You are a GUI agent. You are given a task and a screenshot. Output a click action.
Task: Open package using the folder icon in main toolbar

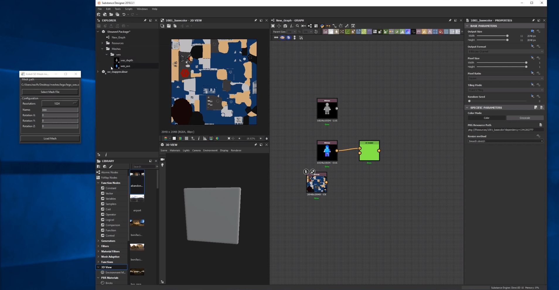(x=111, y=14)
